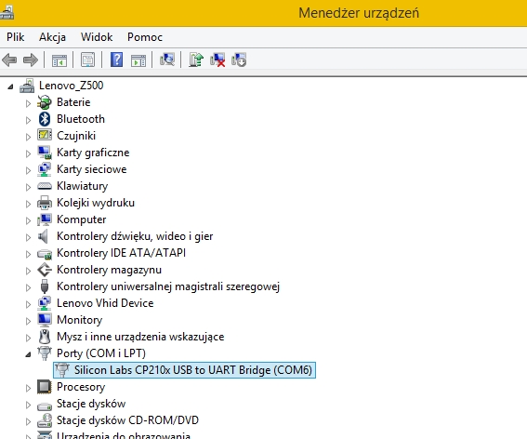Image resolution: width=527 pixels, height=439 pixels.
Task: Click Update driver software toolbar icon
Action: (196, 60)
